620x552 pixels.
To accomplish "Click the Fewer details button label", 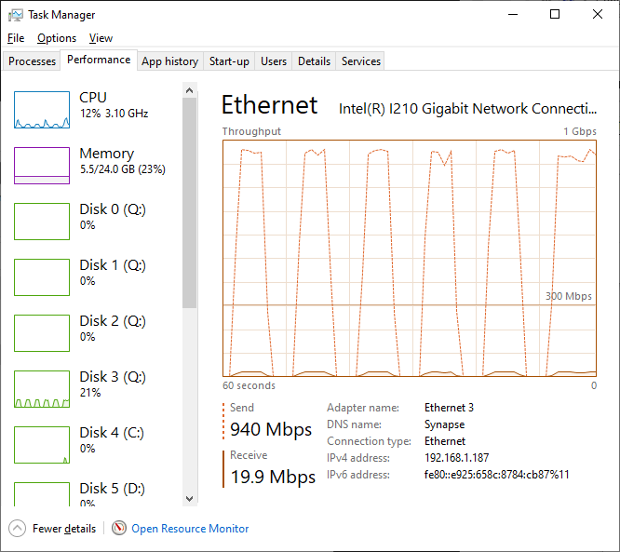I will pyautogui.click(x=64, y=529).
